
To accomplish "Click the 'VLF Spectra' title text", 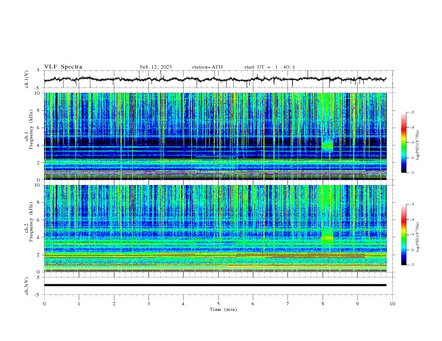I will pos(63,67).
